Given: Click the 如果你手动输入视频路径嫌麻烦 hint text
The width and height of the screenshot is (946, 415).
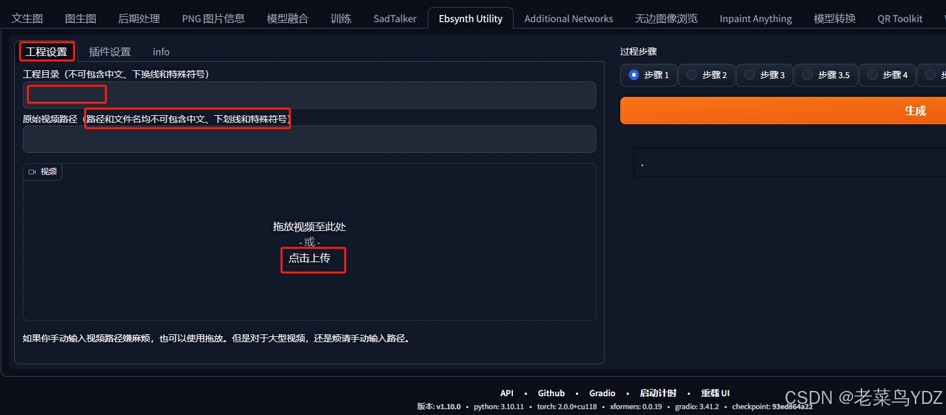Looking at the screenshot, I should tap(218, 338).
